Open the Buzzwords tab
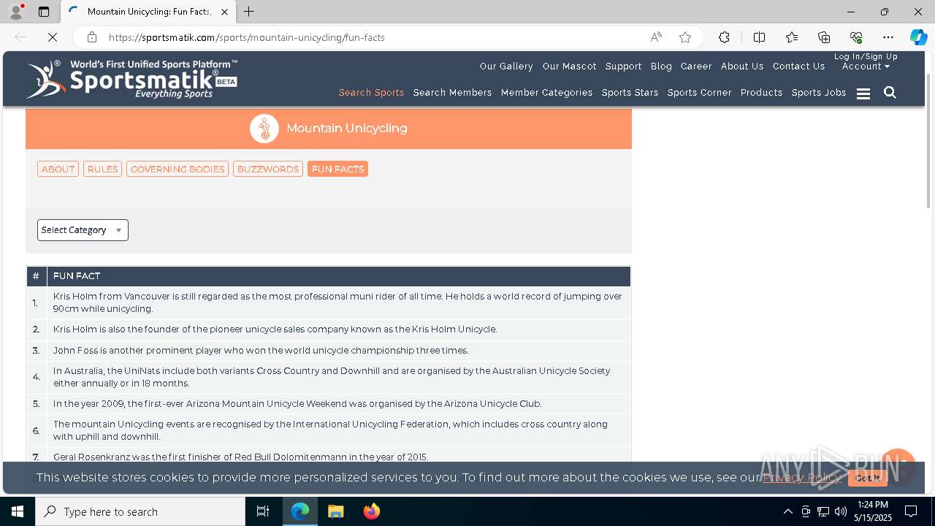This screenshot has height=526, width=935. point(268,169)
